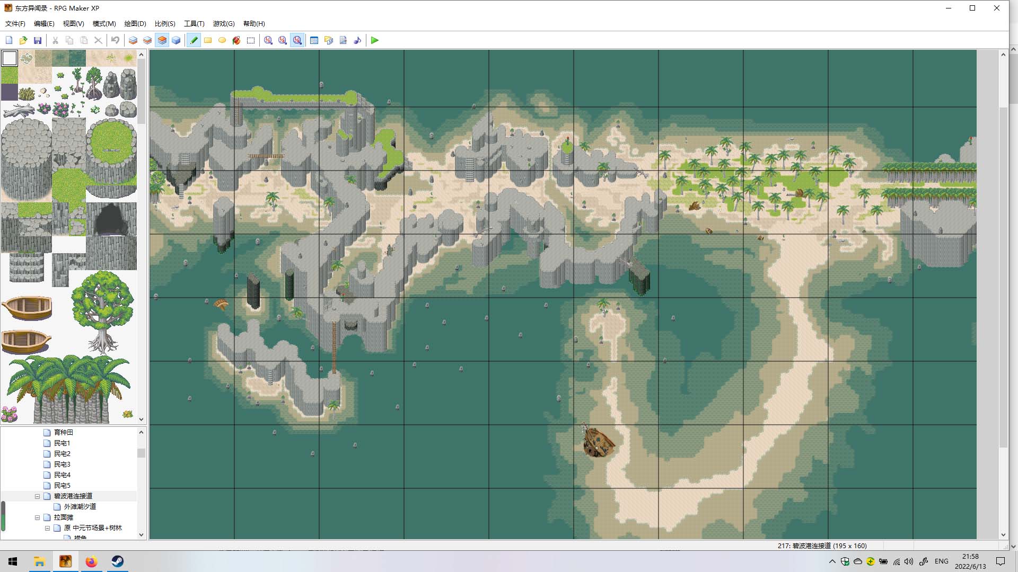Choose the dashed Select tool
Viewport: 1018px width, 572px height.
pos(251,40)
